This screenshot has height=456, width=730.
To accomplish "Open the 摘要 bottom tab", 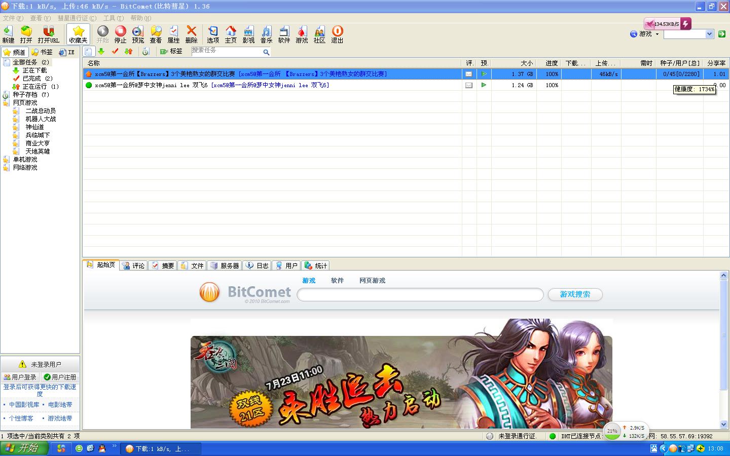I will (x=163, y=265).
